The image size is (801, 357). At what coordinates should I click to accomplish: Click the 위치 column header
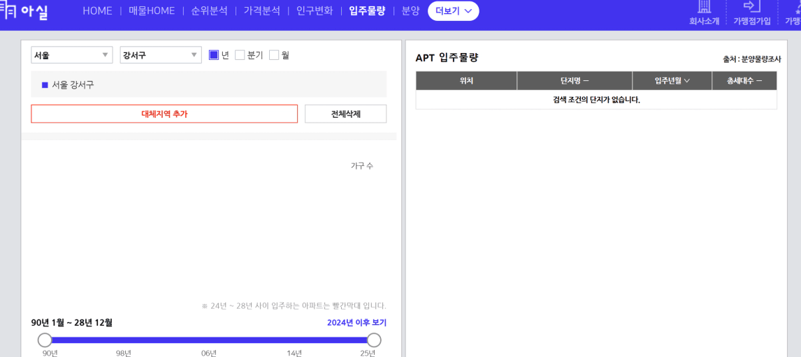click(x=466, y=80)
